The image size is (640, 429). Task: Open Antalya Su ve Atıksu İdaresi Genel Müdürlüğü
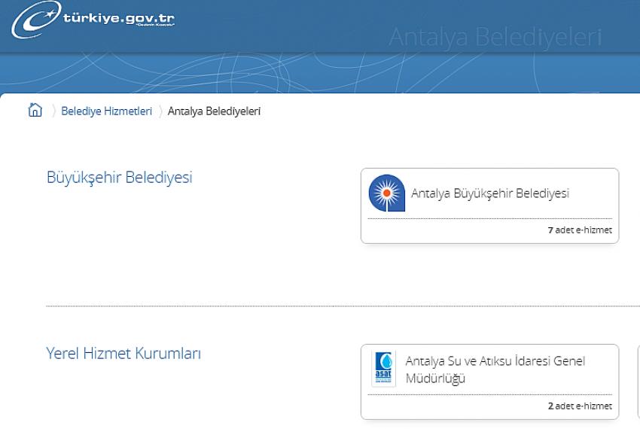(495, 370)
